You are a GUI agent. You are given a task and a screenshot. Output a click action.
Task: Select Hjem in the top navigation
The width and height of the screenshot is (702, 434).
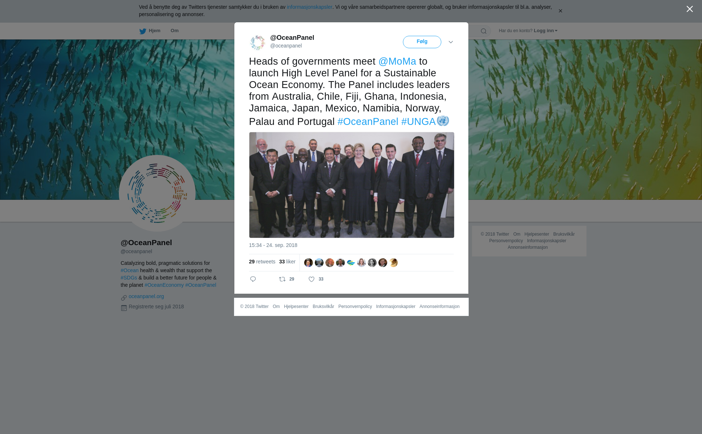[154, 31]
